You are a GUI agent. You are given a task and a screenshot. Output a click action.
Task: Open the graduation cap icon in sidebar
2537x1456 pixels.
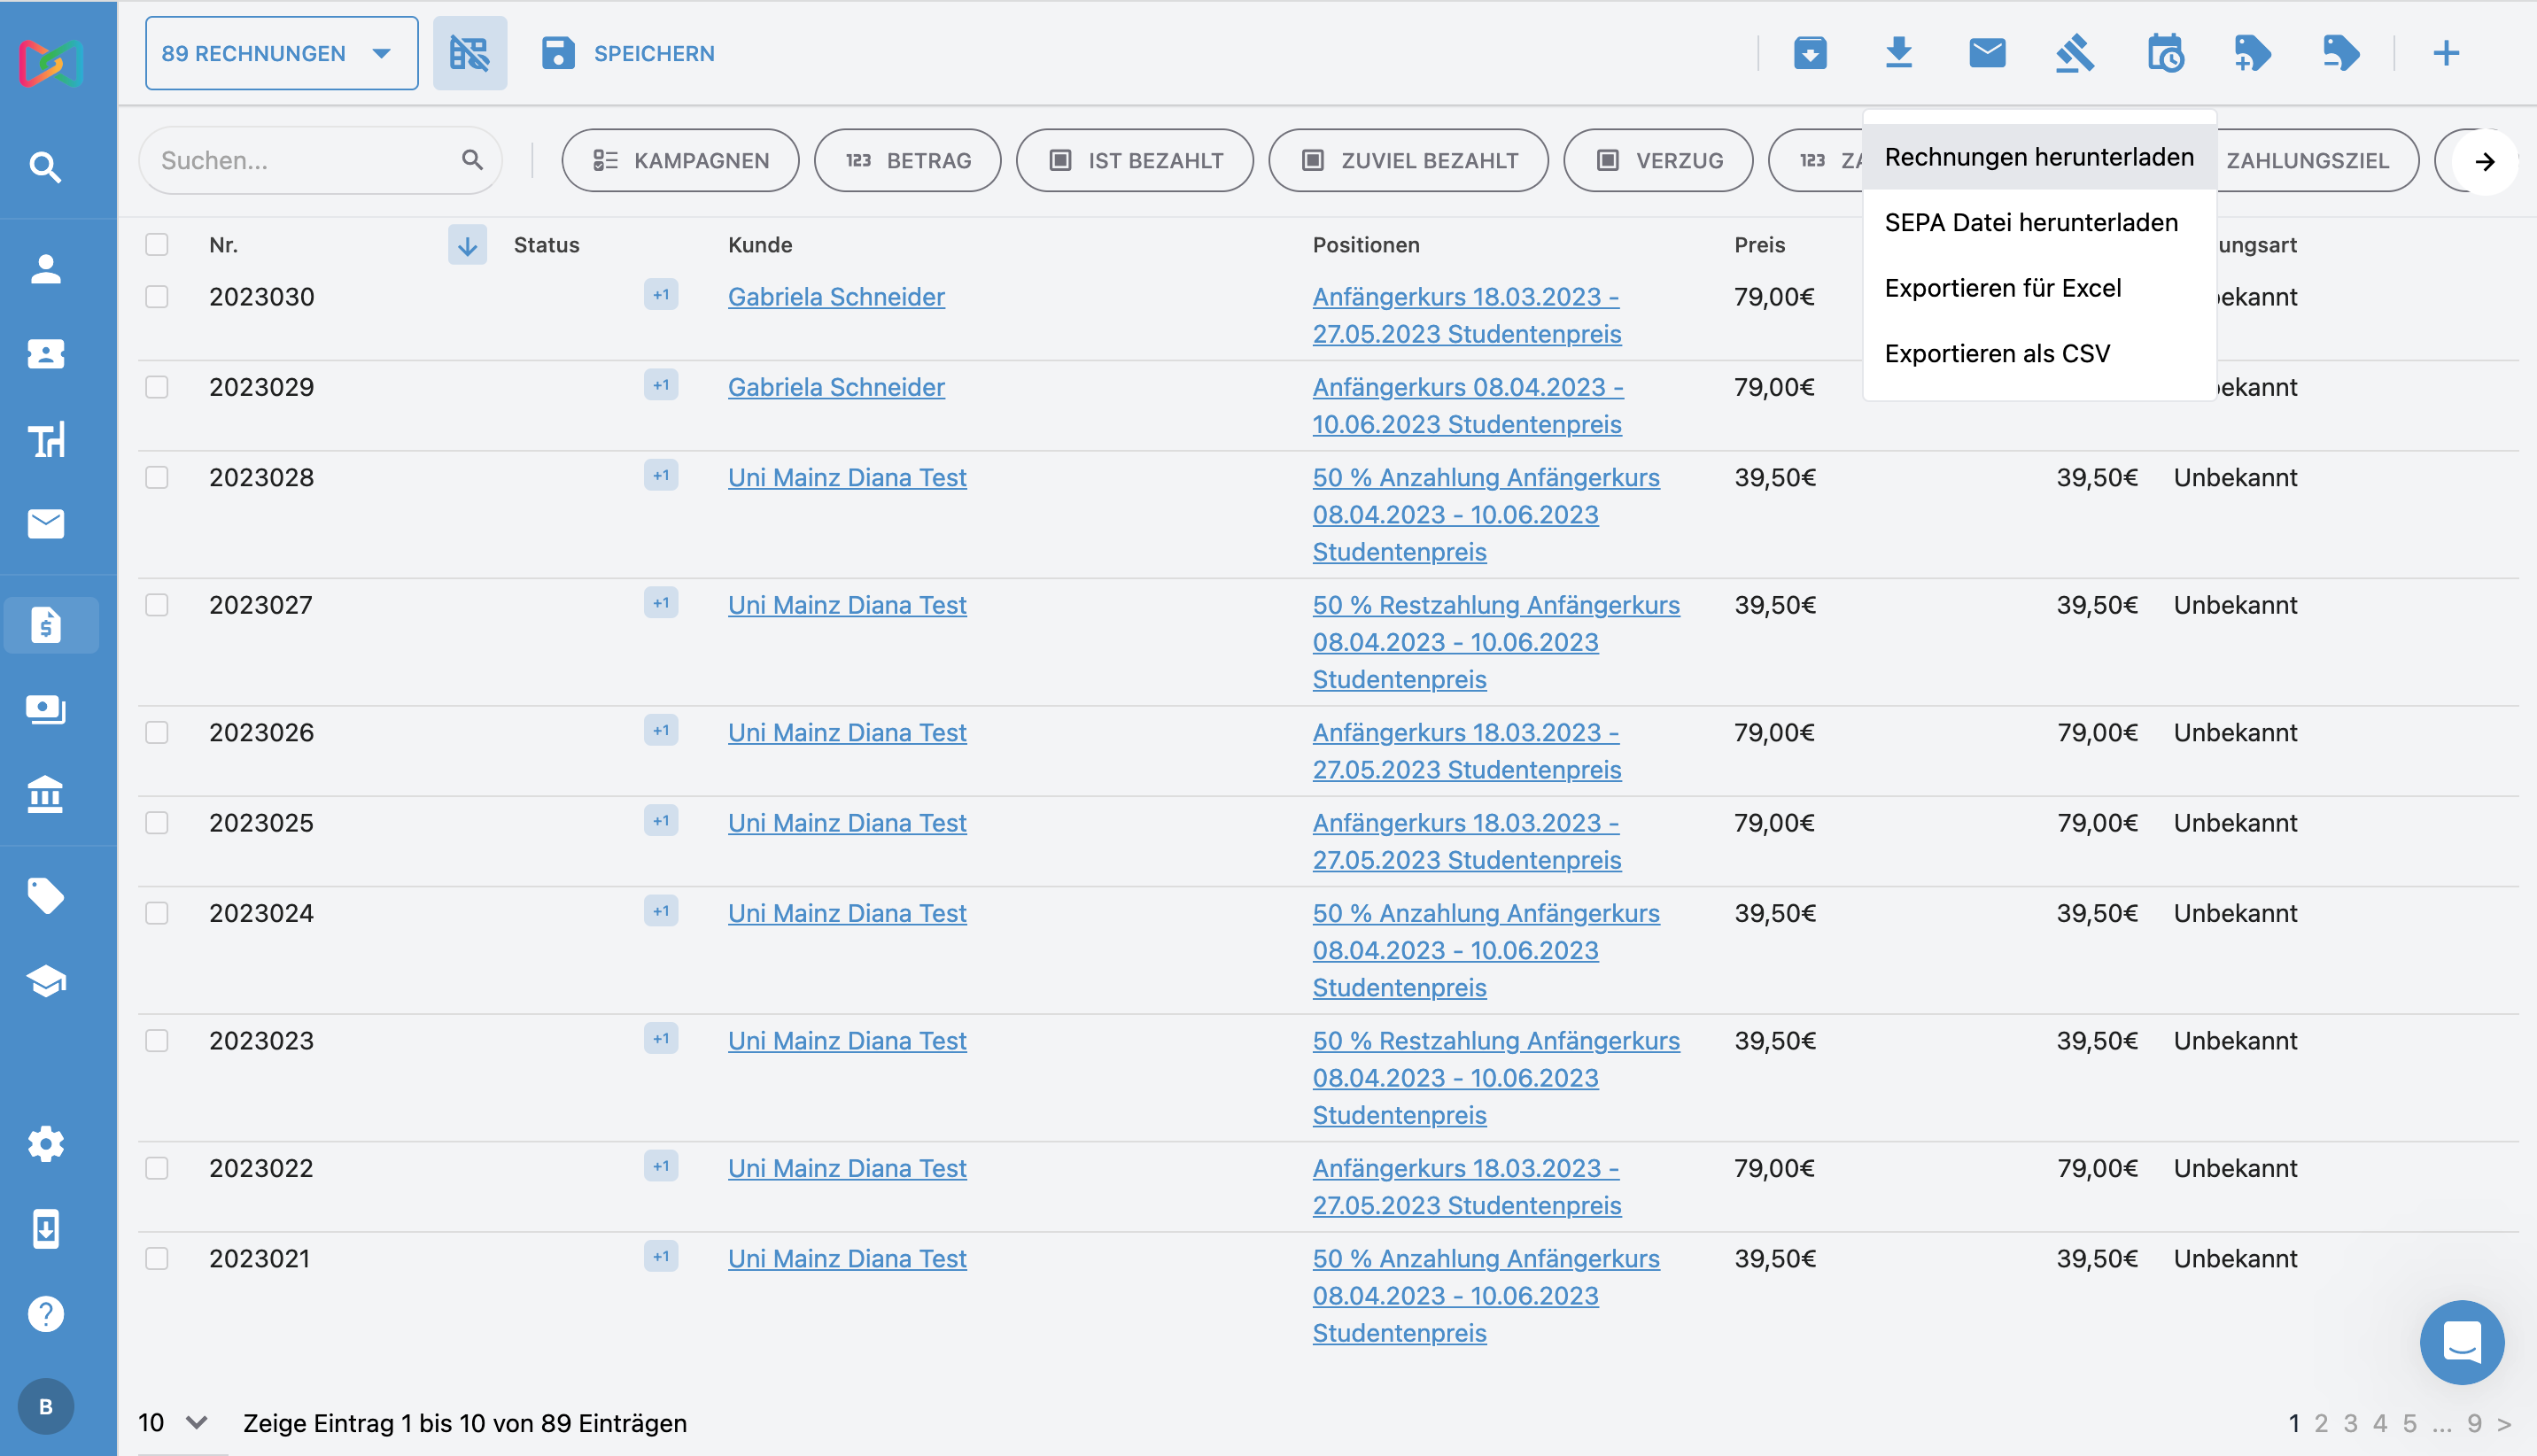pos(46,981)
